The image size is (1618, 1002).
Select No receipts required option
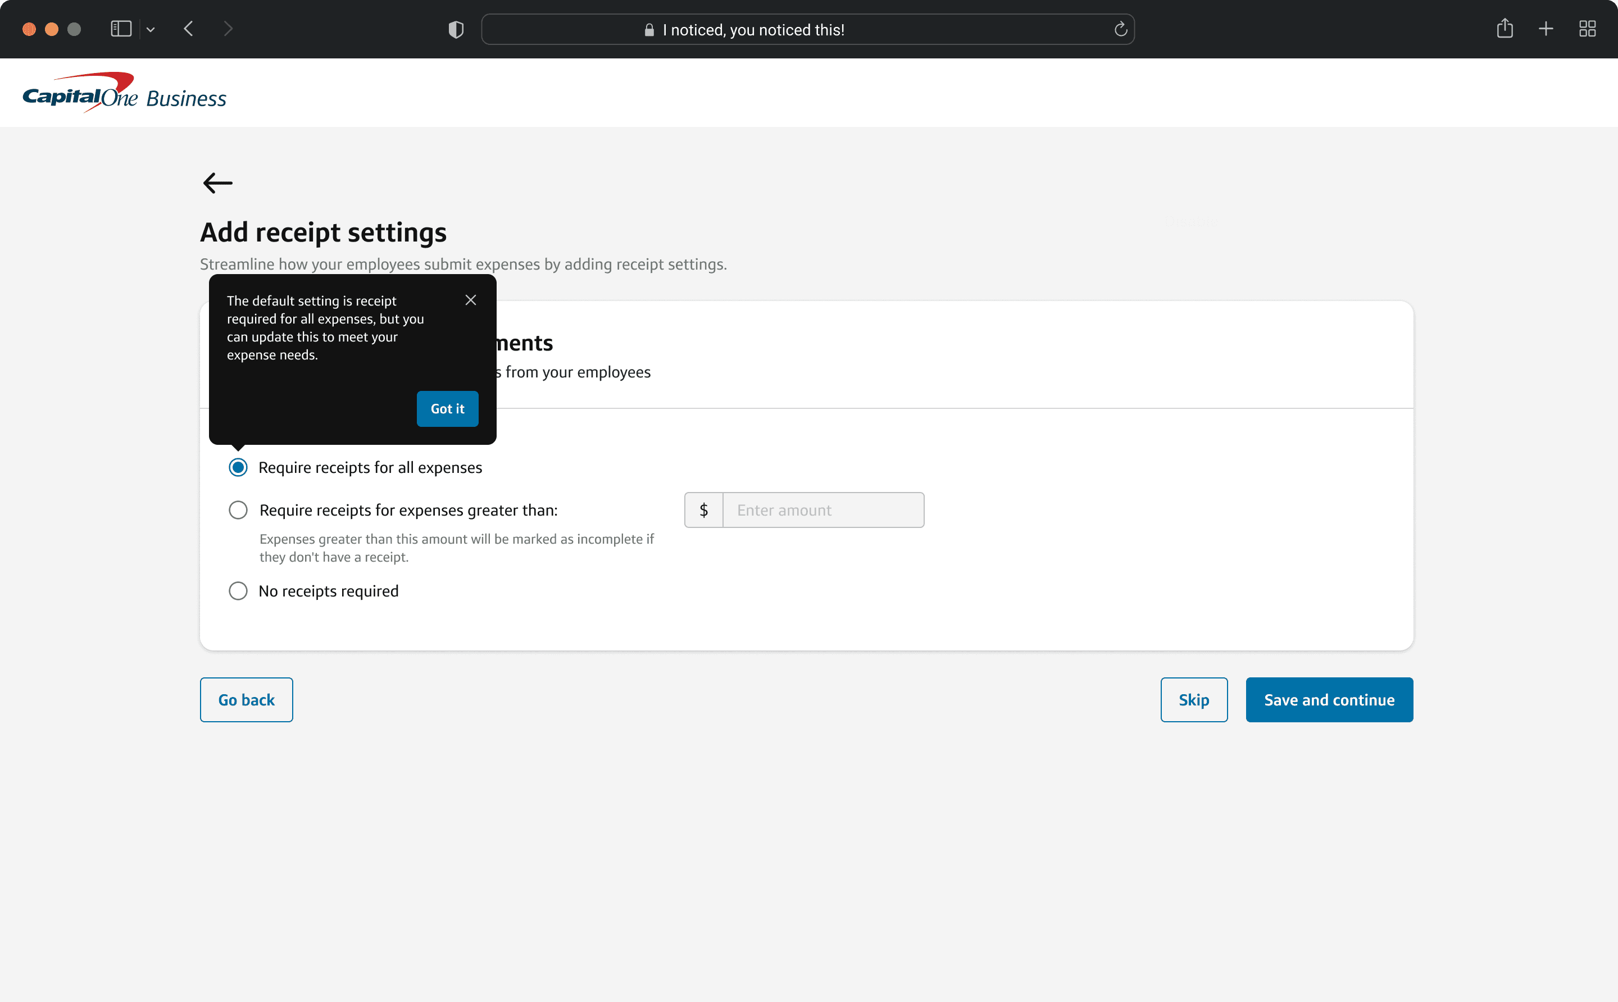pyautogui.click(x=238, y=590)
